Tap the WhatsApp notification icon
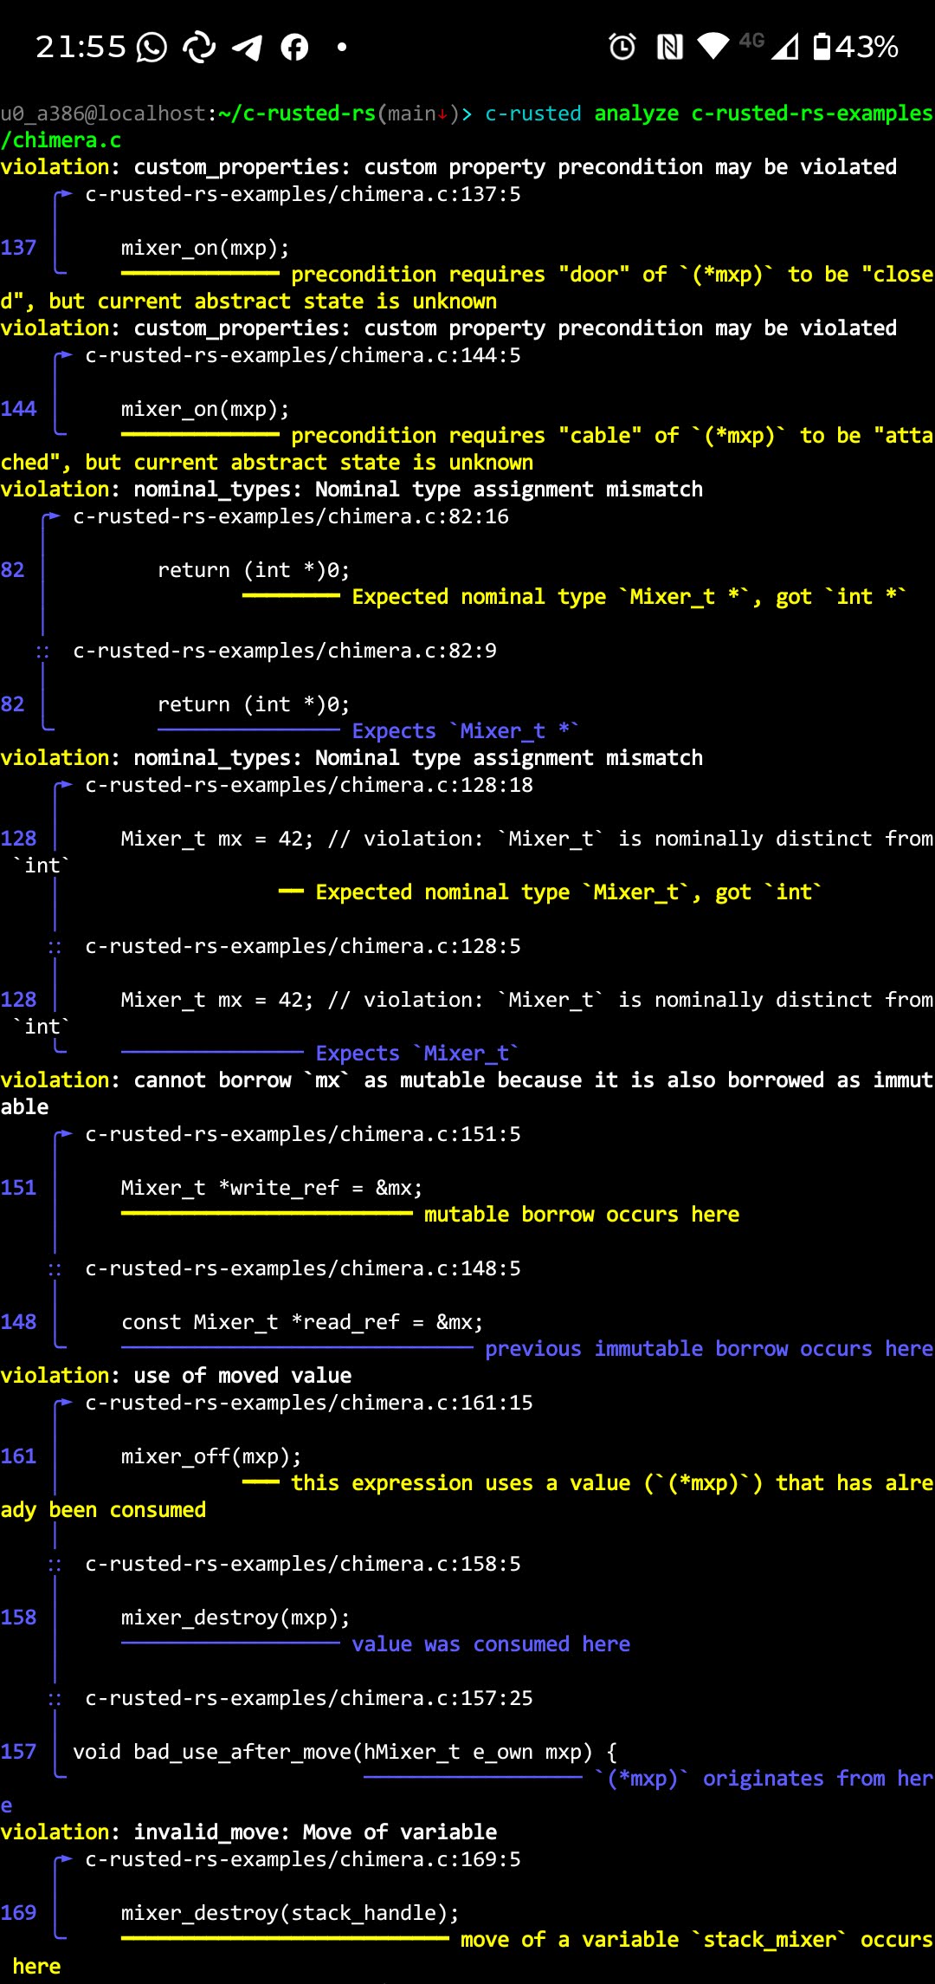Image resolution: width=935 pixels, height=1984 pixels. [x=152, y=47]
